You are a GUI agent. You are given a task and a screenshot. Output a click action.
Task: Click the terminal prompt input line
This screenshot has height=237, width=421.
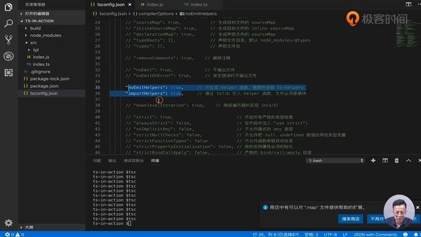tap(112, 224)
